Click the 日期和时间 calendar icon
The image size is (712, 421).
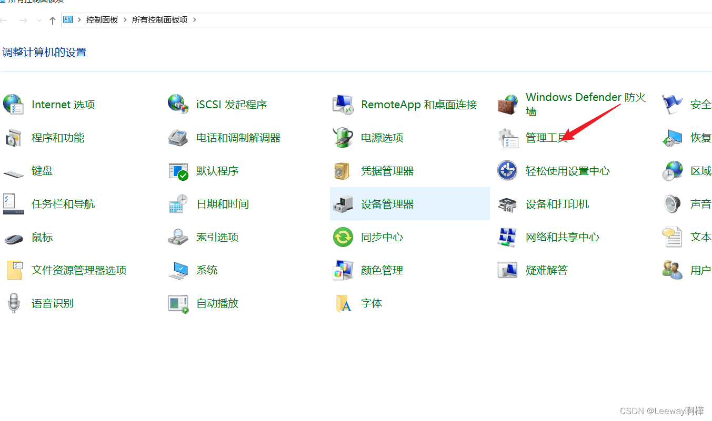(178, 204)
